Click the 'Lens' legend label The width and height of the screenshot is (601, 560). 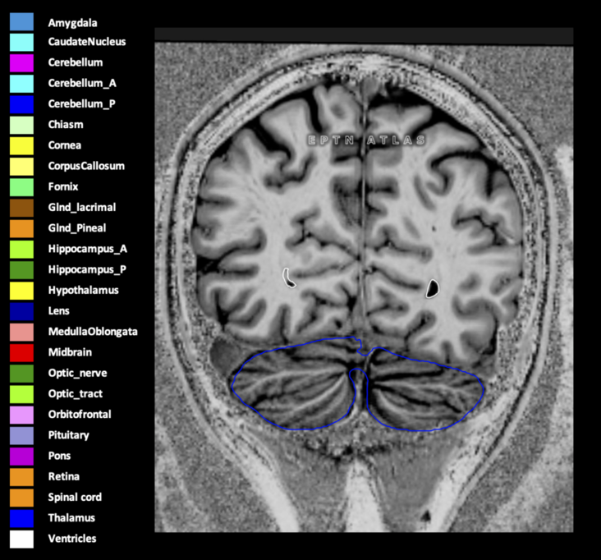point(59,311)
